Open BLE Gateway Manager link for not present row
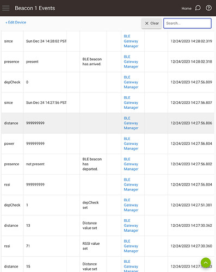 131,164
